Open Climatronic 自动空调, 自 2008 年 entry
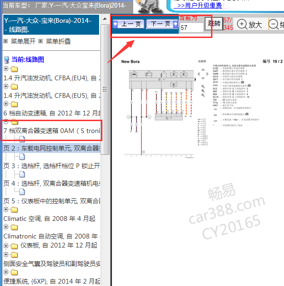This screenshot has height=286, width=284. (x=52, y=236)
